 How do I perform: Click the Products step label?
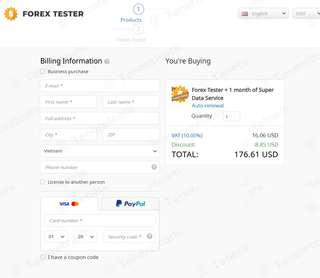click(x=131, y=20)
